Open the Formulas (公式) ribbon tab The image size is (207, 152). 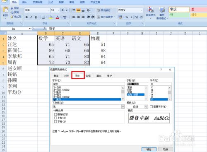pos(51,2)
